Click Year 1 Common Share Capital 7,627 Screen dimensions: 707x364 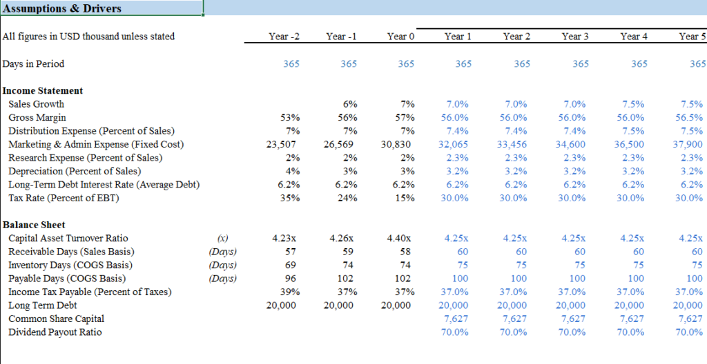[457, 318]
